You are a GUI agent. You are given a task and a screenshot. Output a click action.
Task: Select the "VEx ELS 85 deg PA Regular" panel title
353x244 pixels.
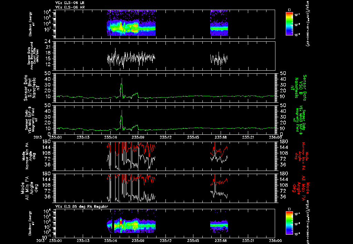82,206
